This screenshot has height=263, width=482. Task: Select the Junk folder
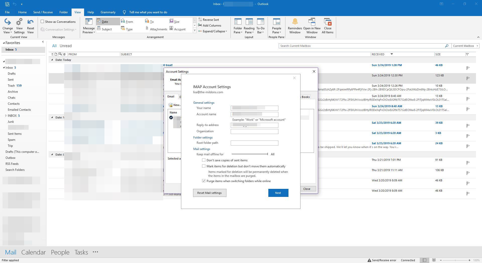[11, 122]
